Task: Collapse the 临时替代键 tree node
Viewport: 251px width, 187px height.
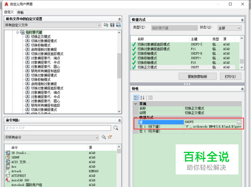Action: pos(18,32)
